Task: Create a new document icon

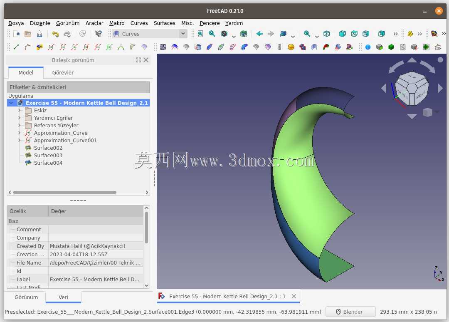Action: 16,34
